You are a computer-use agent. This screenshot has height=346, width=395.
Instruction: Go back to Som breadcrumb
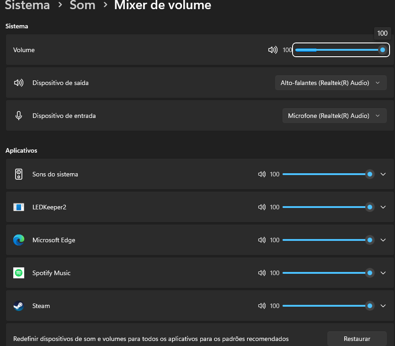tap(82, 5)
